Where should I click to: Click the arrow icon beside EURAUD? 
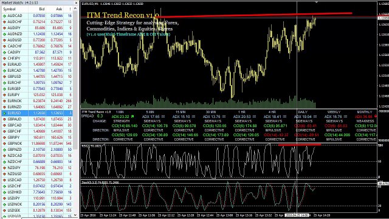4,64
